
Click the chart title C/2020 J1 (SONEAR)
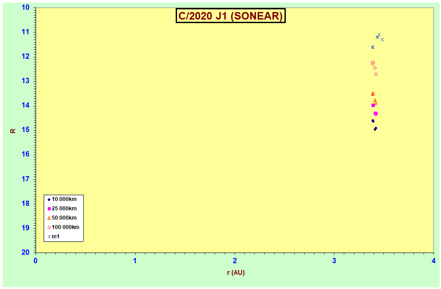[x=231, y=16]
